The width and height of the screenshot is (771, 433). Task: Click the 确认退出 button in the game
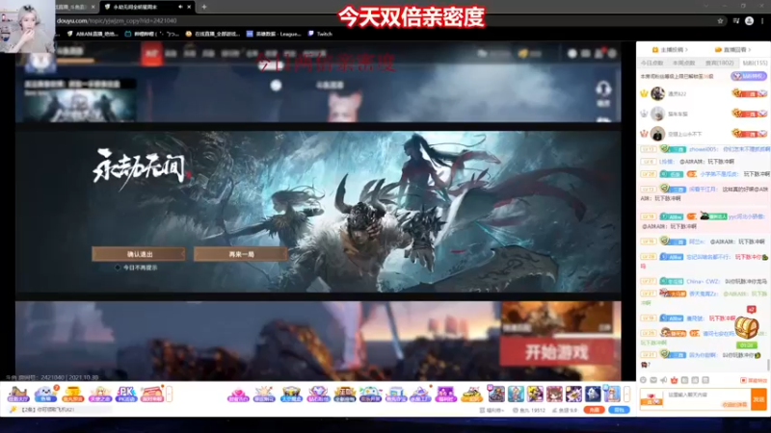[x=139, y=254]
